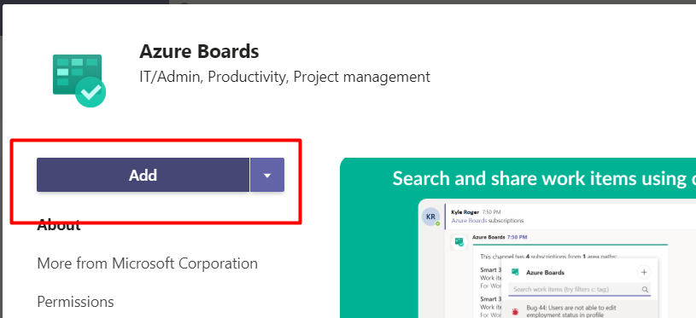Click the green presence dot on KR avatar
Image resolution: width=696 pixels, height=318 pixels.
437,224
